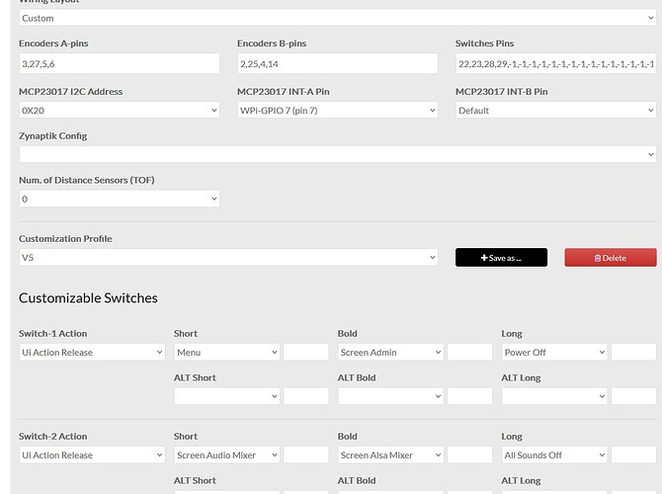Open the Wiring Layout Custom dropdown

coord(337,18)
